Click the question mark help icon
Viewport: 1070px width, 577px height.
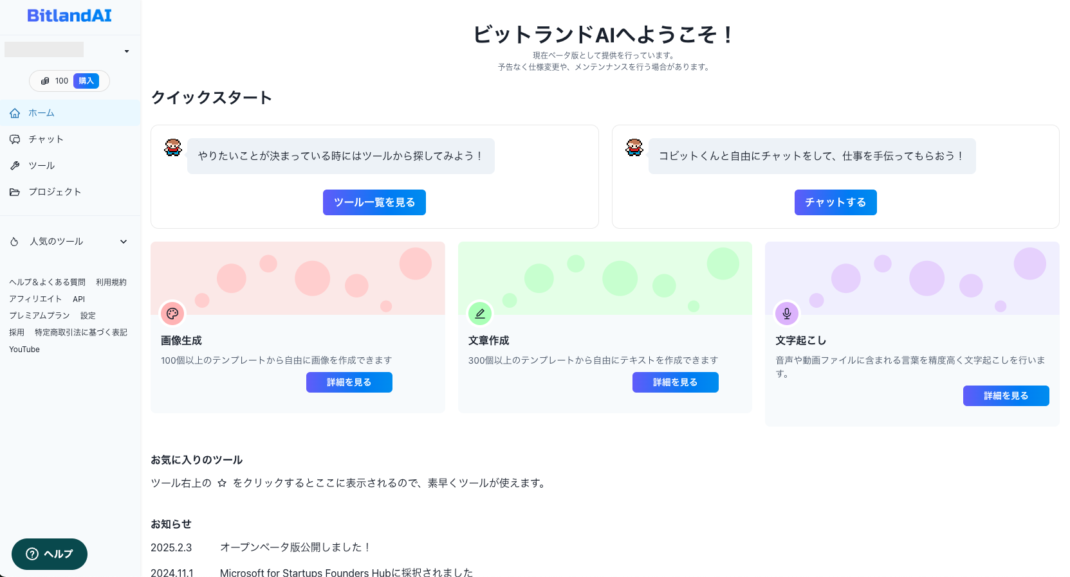[x=32, y=554]
